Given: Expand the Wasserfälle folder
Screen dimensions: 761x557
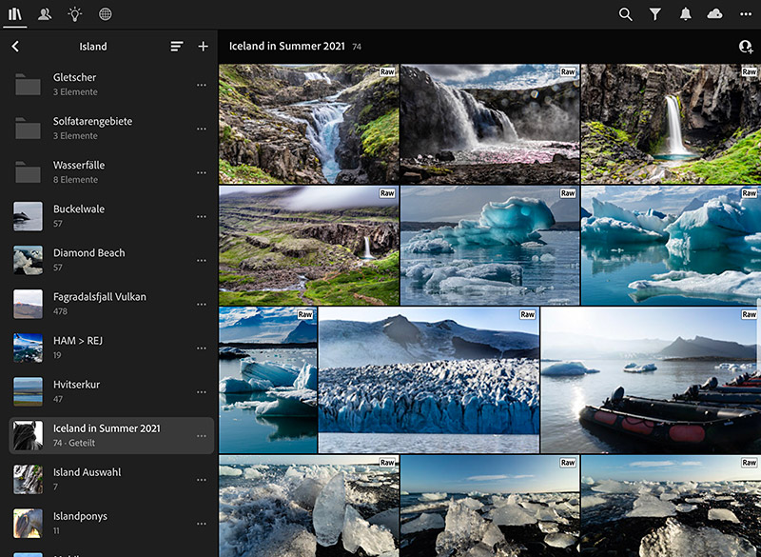Looking at the screenshot, I should 79,171.
